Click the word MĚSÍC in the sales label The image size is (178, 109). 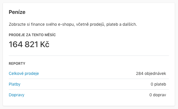(50, 35)
